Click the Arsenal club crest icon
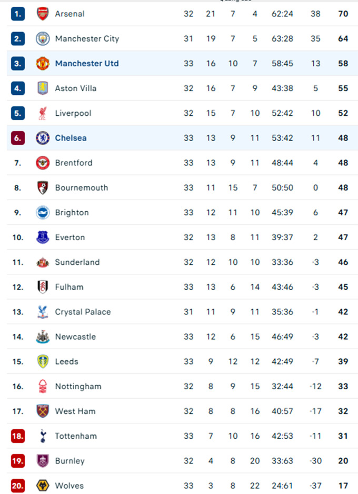 tap(43, 14)
